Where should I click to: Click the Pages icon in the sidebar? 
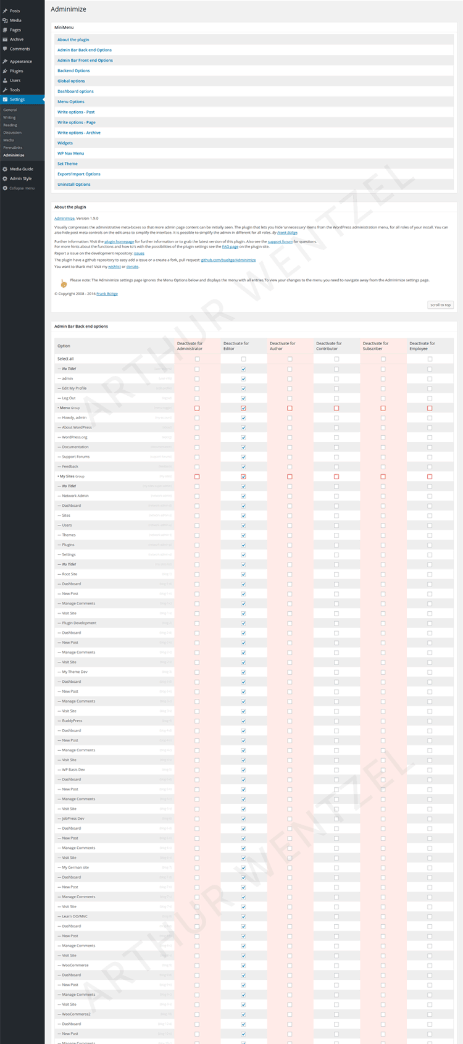5,30
